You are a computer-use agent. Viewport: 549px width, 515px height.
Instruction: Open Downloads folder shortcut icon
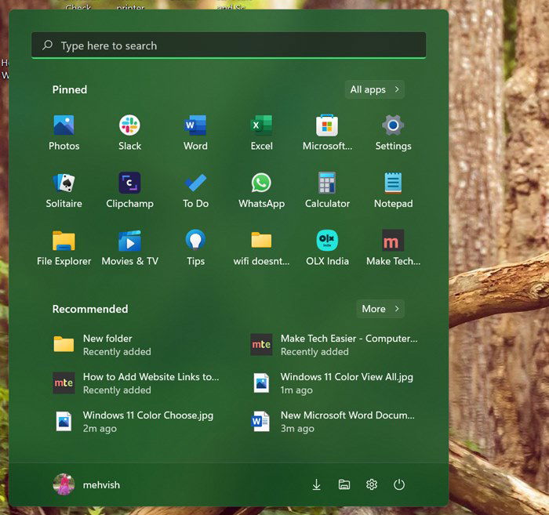[x=316, y=484]
